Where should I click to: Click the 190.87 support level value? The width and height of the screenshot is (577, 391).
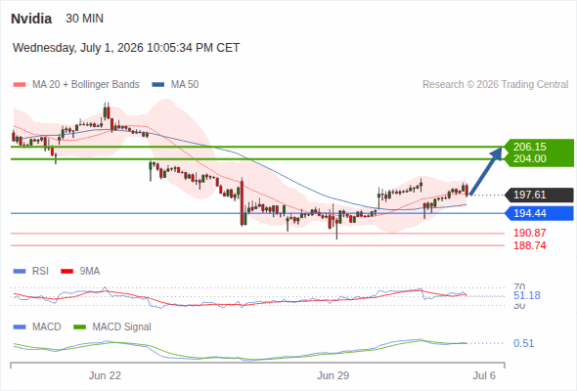click(x=530, y=233)
